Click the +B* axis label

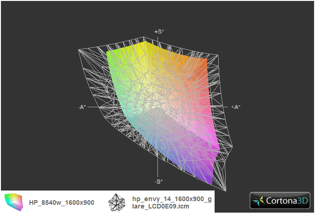point(159,31)
